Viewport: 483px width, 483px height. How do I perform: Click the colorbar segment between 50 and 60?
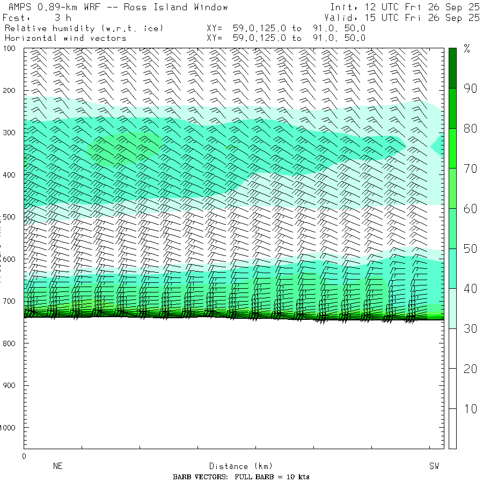coord(452,229)
